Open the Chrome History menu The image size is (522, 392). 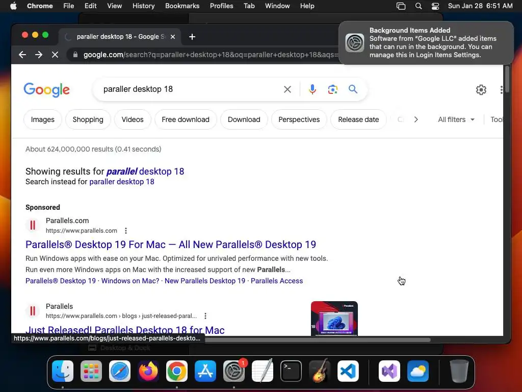click(x=143, y=6)
